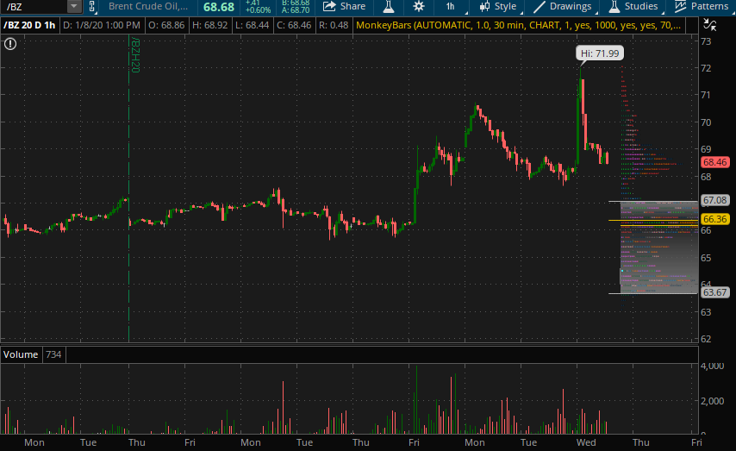Click the R: 0.48 range value

[334, 25]
